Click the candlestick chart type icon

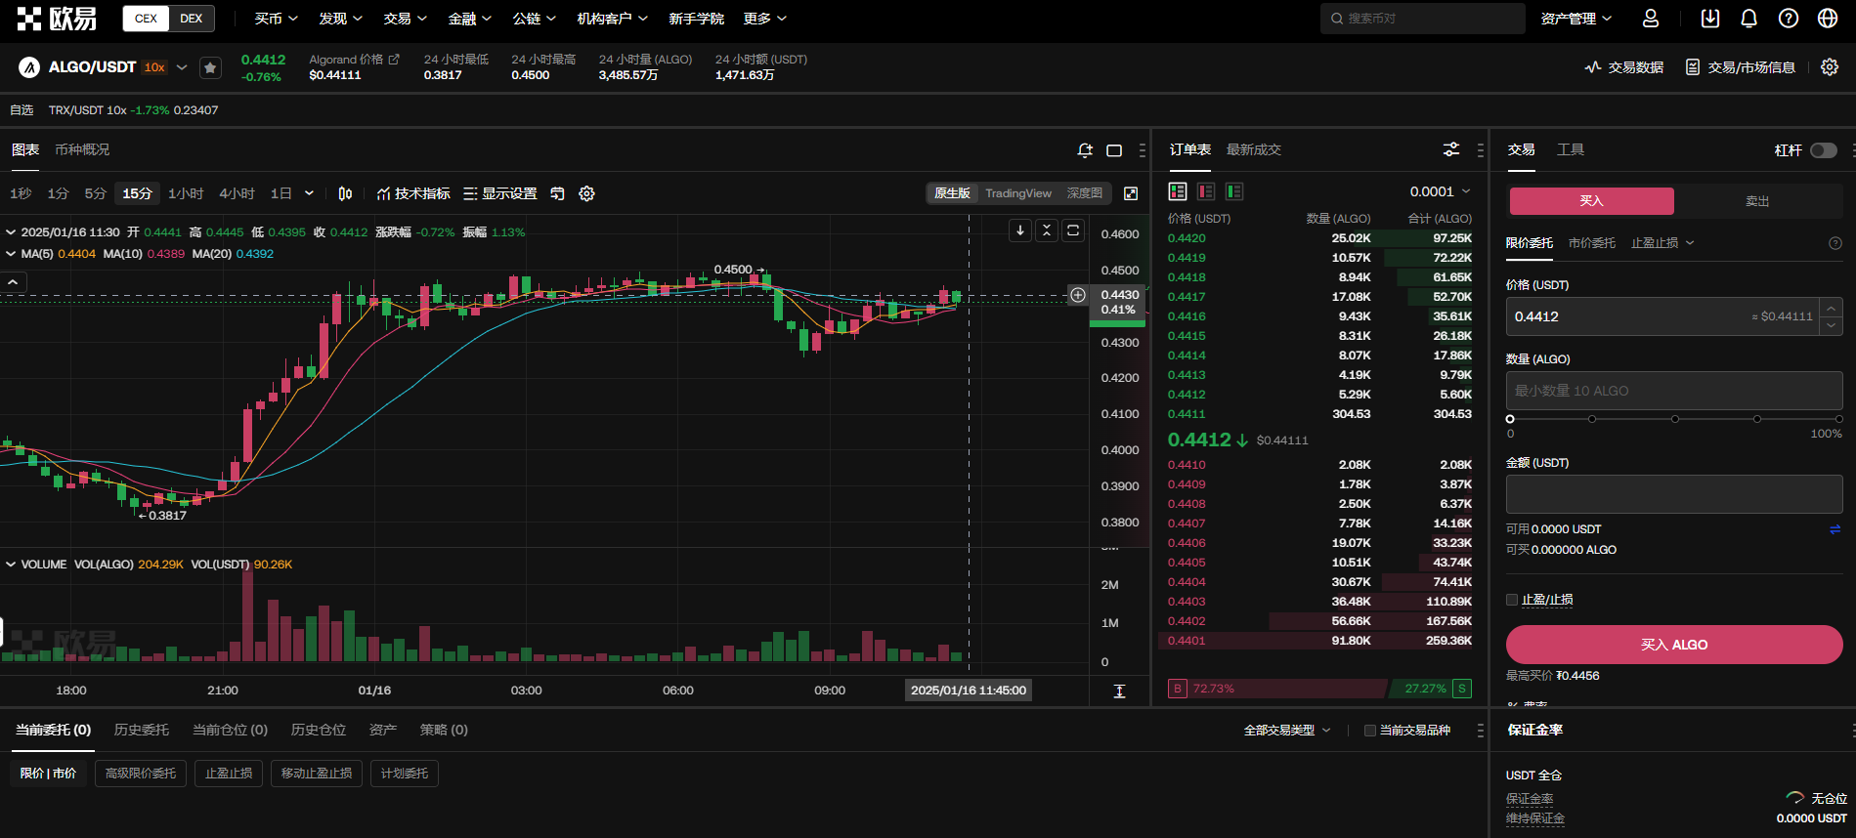[x=345, y=193]
